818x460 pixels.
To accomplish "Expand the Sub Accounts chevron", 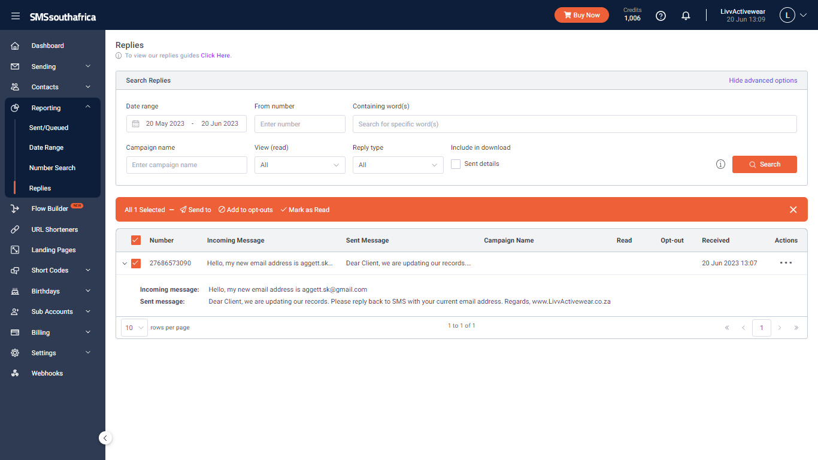I will click(88, 311).
